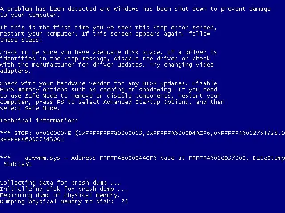Click the 'A problem has been detected' line
This screenshot has height=213, width=285.
[135, 9]
